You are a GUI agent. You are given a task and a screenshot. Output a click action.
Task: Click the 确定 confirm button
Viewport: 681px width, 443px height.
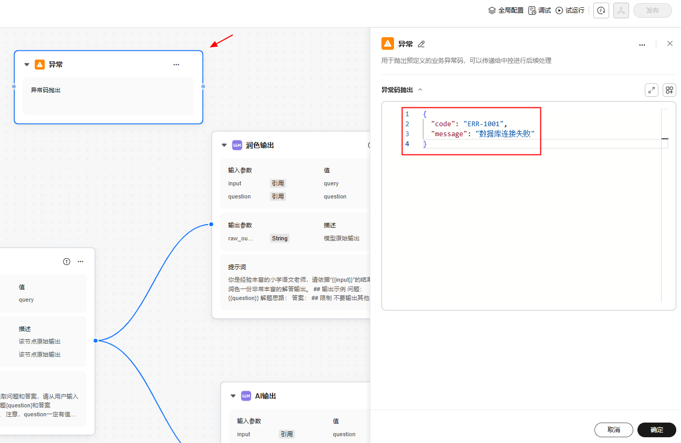point(657,430)
